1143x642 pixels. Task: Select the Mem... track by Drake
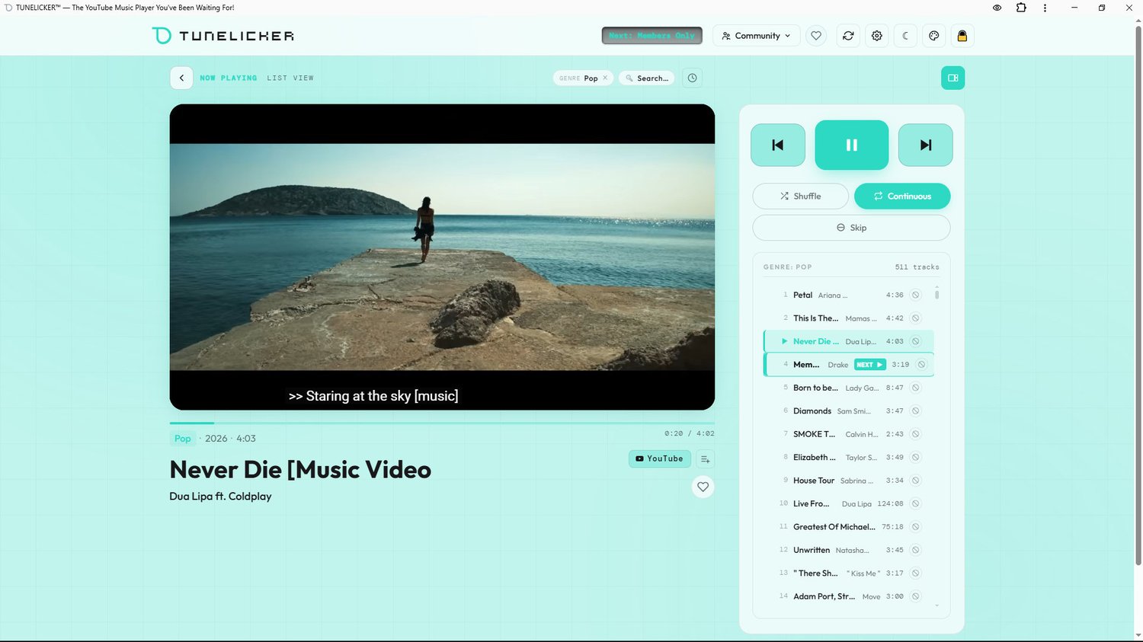(x=847, y=365)
